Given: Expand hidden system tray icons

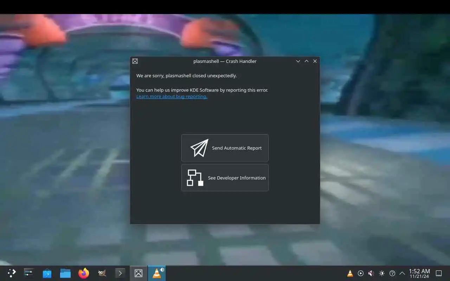Looking at the screenshot, I should [x=402, y=273].
